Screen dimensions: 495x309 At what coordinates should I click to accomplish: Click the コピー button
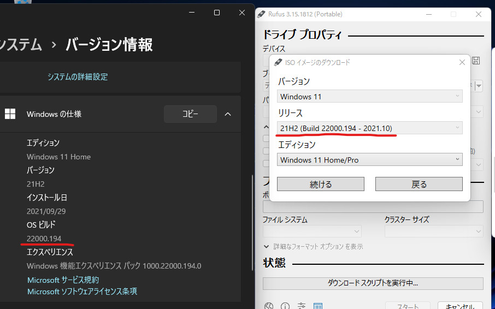(190, 114)
